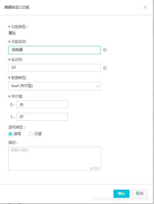The height and width of the screenshot is (204, 154).
Task: Edit the boolean 0 value field 关
Action: (42, 105)
